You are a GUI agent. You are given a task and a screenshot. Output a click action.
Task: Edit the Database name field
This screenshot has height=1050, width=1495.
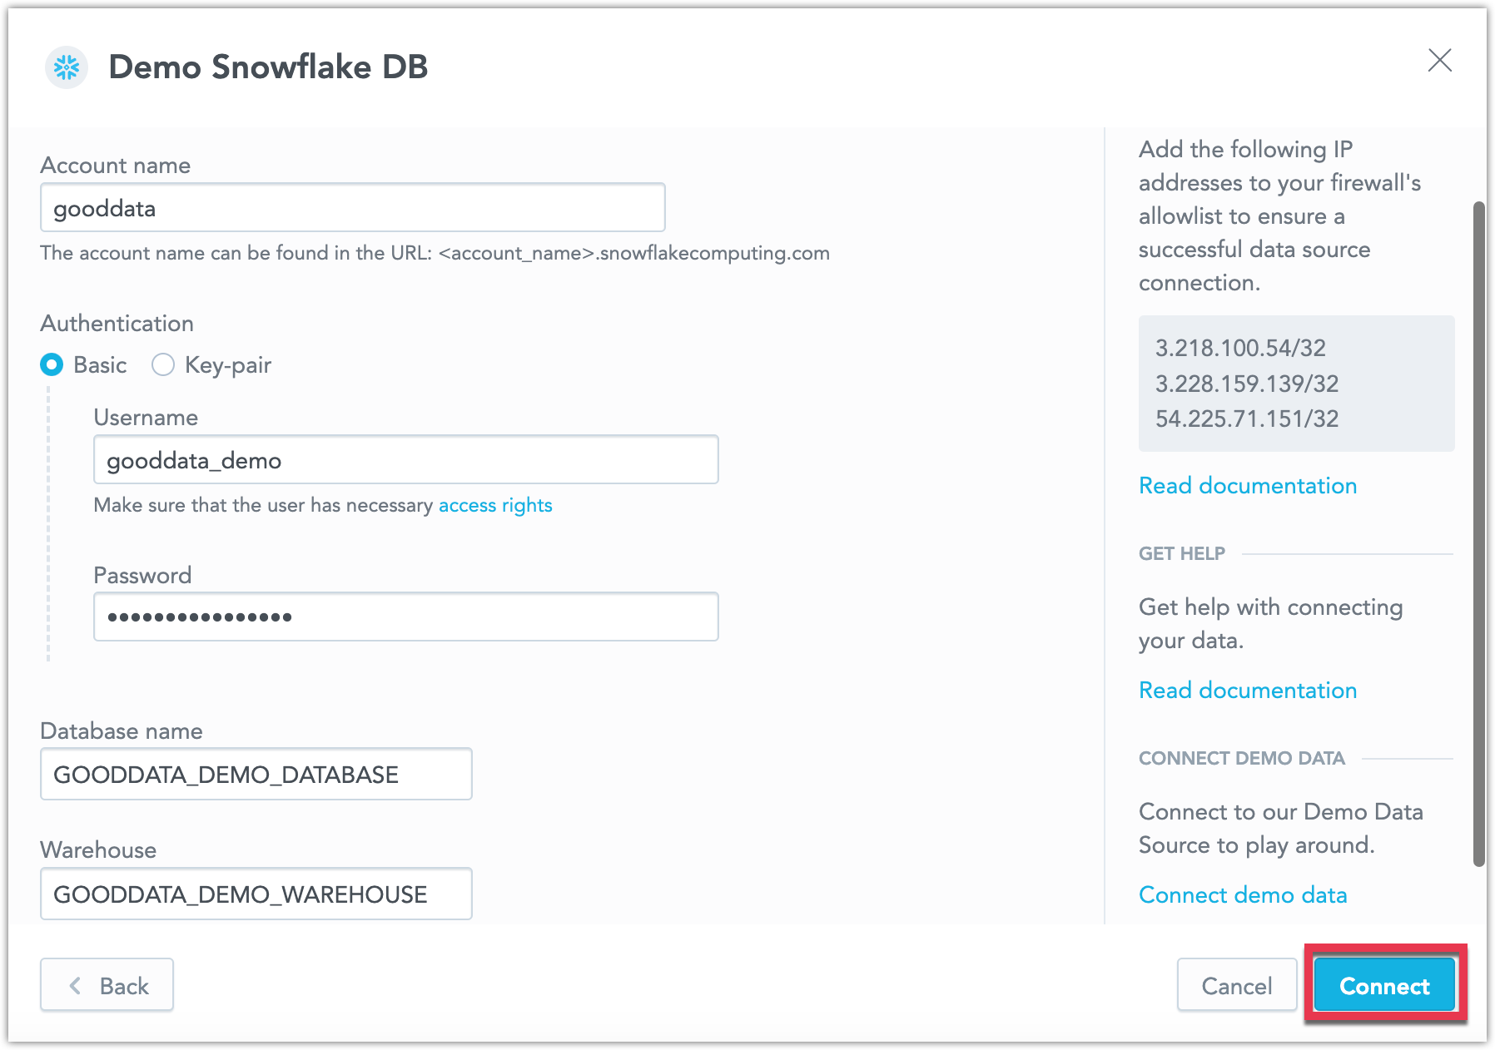(x=256, y=774)
